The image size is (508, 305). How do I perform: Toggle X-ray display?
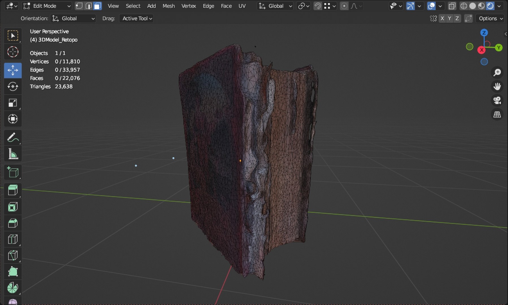coord(452,6)
